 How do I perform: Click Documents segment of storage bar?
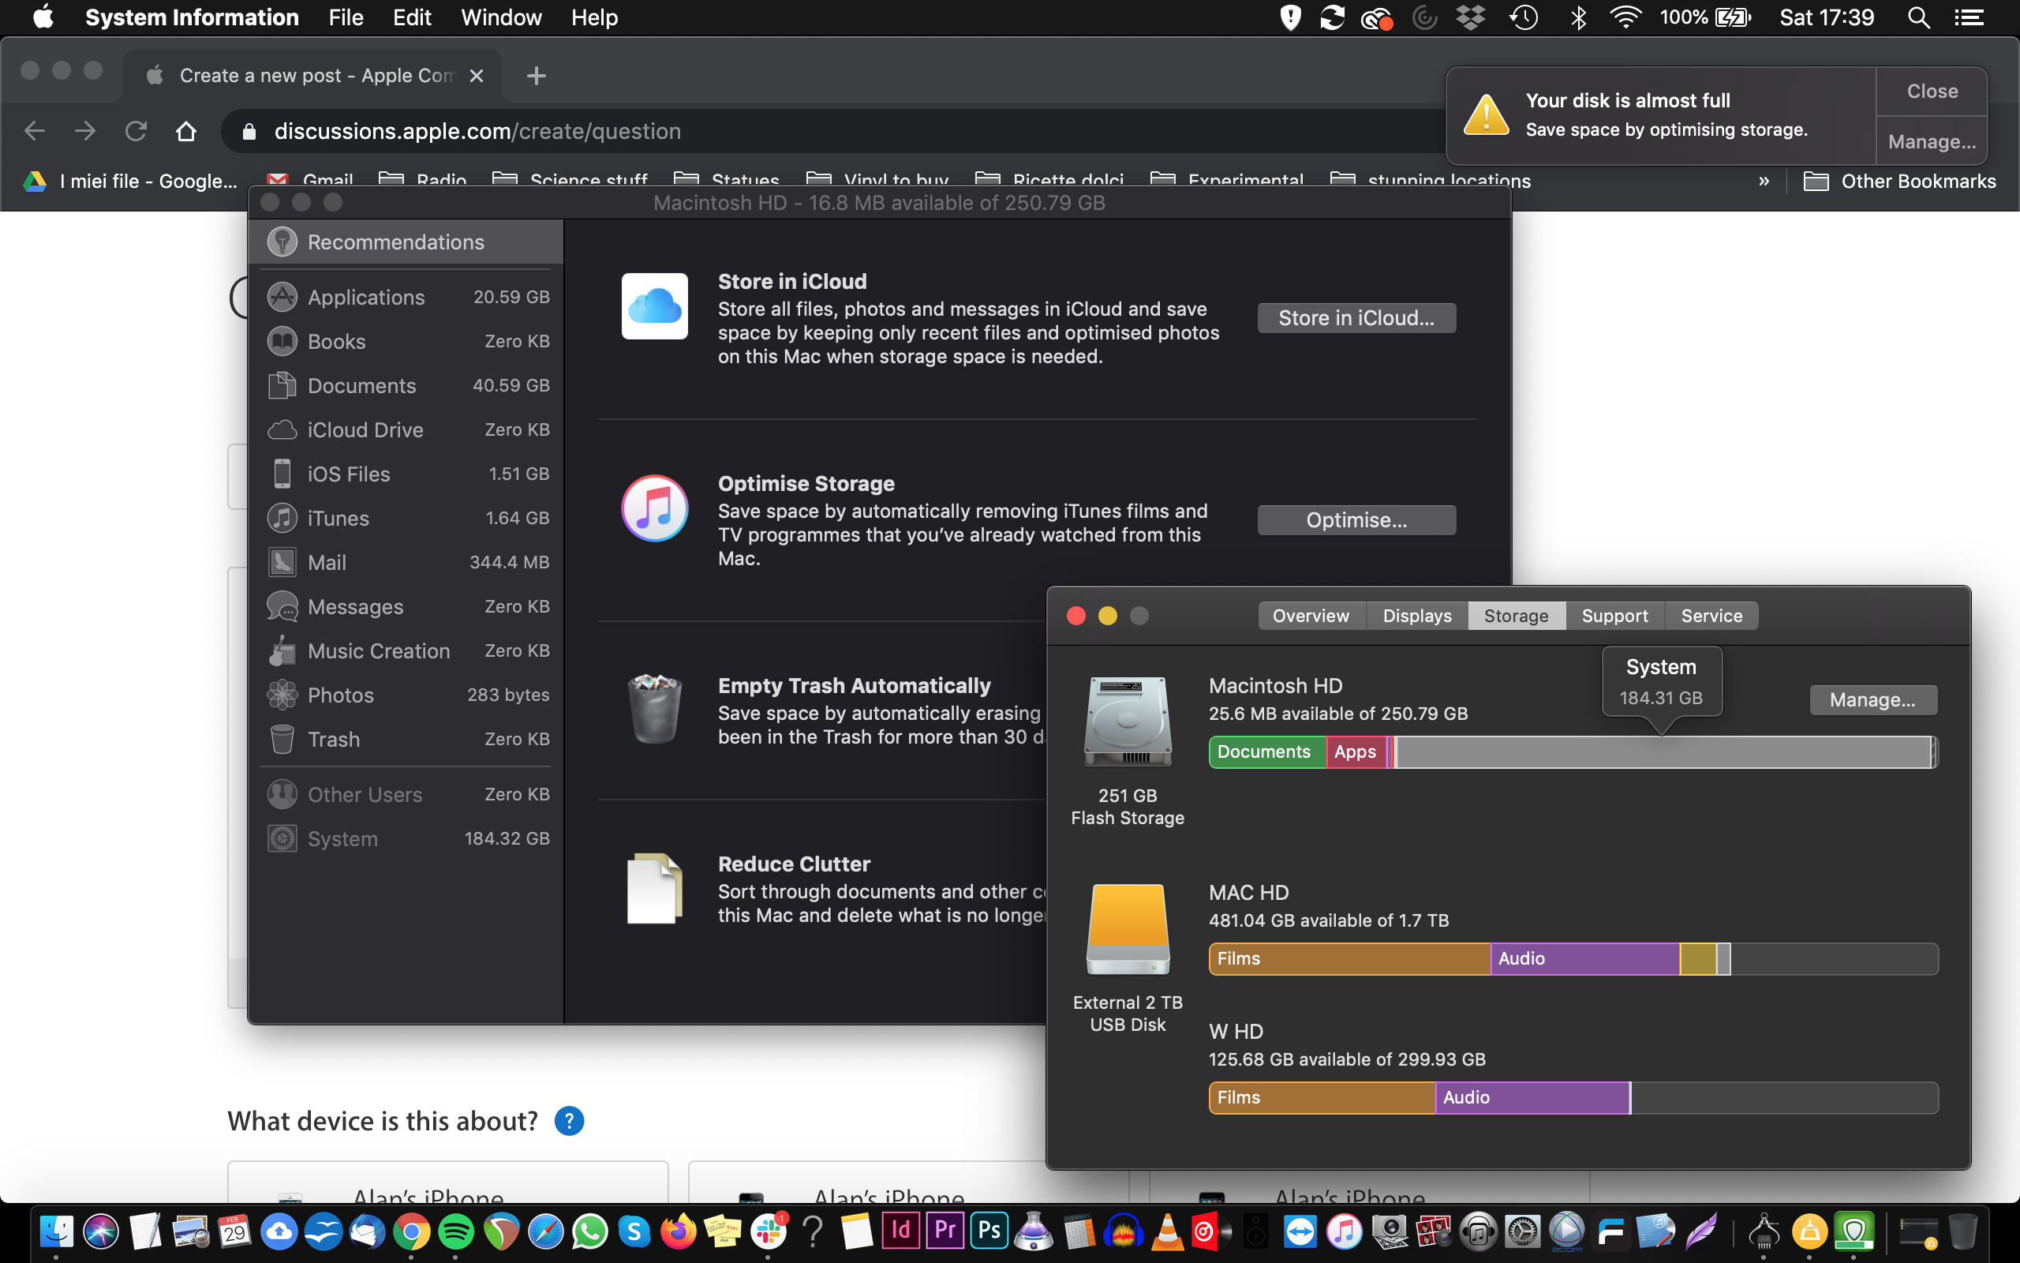[x=1266, y=751]
